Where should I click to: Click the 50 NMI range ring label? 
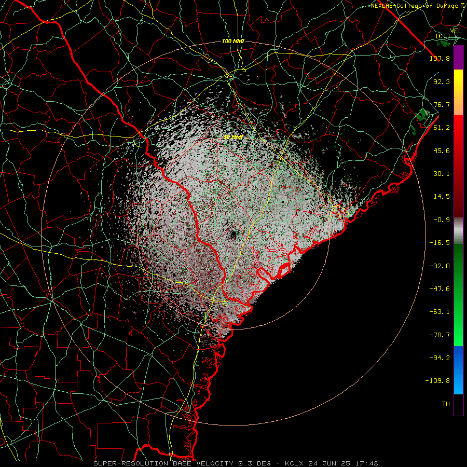(233, 137)
